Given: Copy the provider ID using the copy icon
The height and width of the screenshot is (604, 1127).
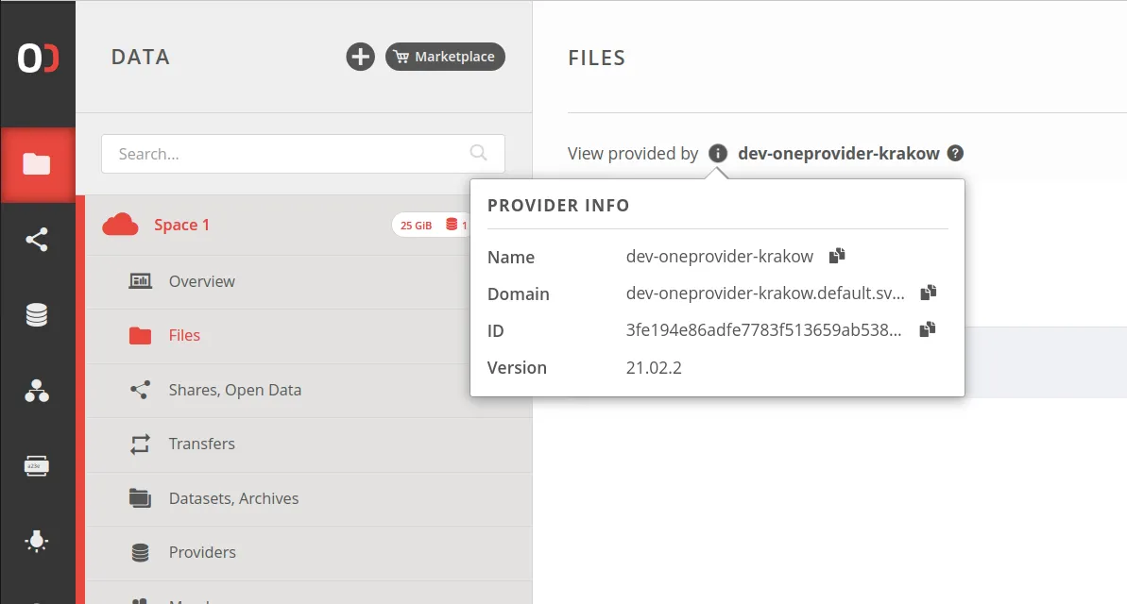Looking at the screenshot, I should click(927, 329).
